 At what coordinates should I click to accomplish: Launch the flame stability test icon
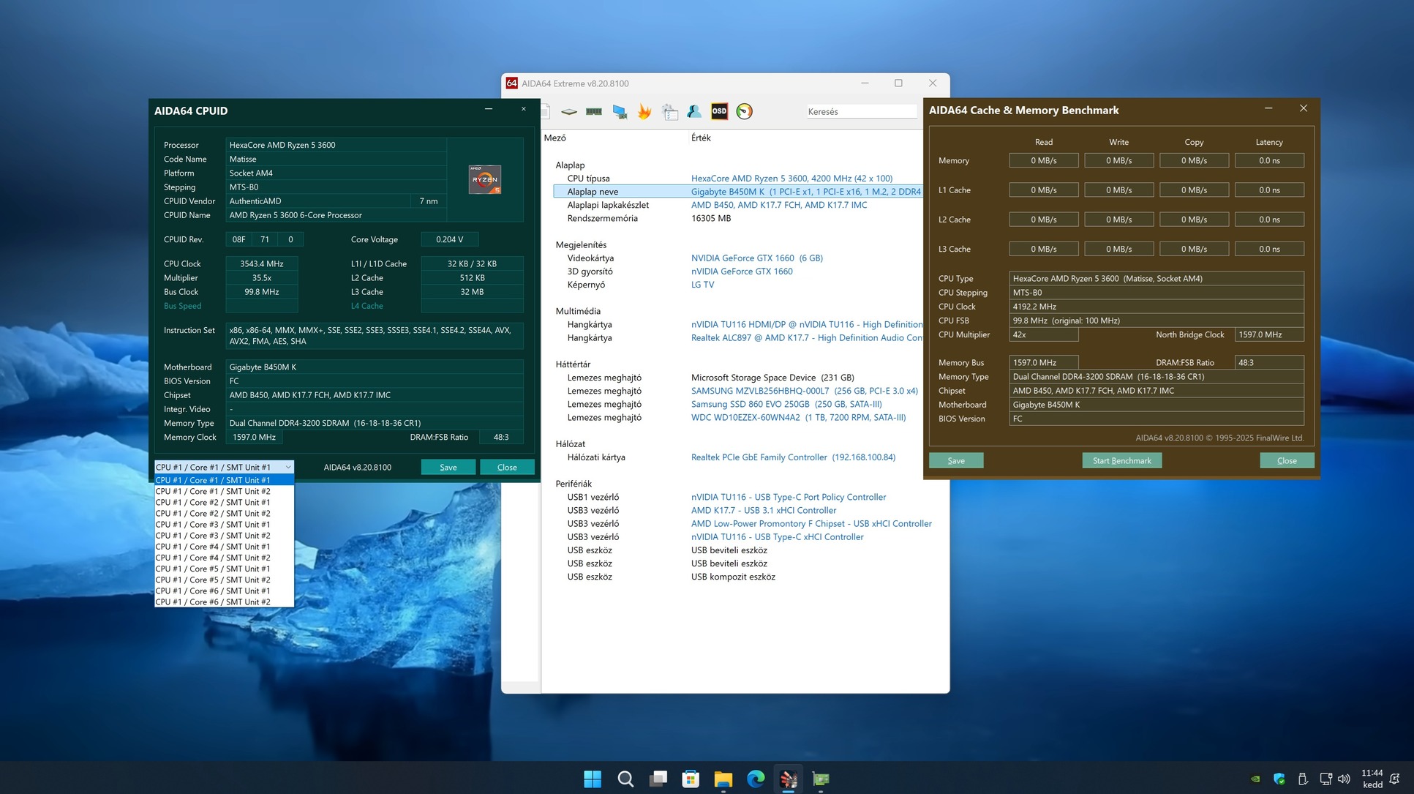coord(644,112)
